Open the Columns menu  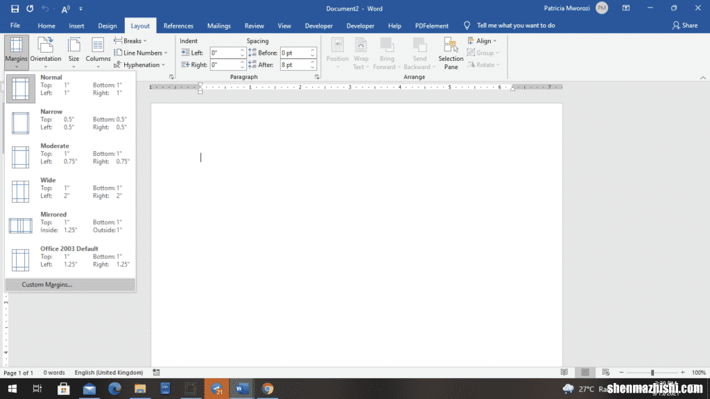click(x=98, y=53)
